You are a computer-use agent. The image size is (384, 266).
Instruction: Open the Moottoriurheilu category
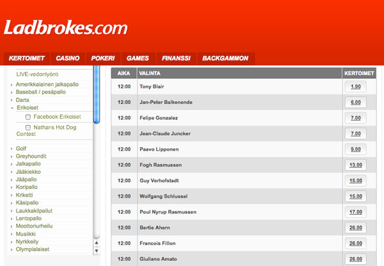click(35, 226)
